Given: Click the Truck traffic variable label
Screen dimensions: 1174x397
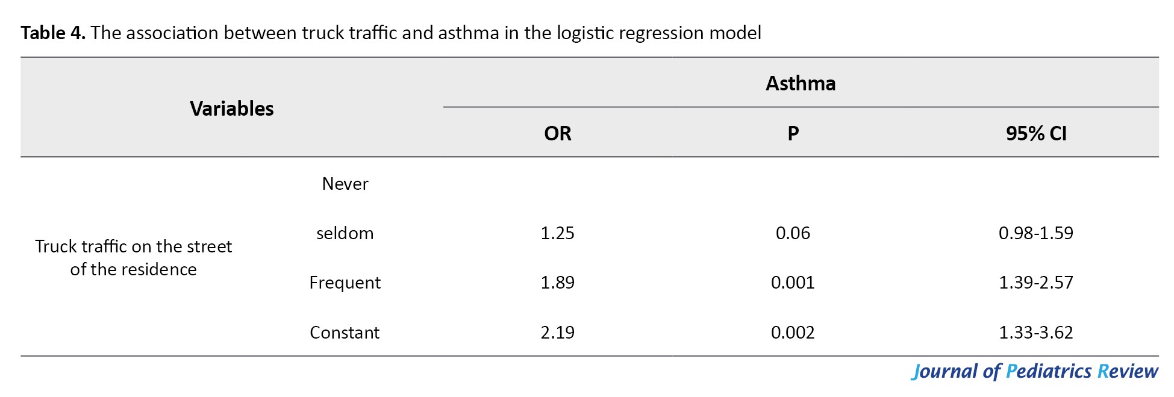Looking at the screenshot, I should point(133,258).
